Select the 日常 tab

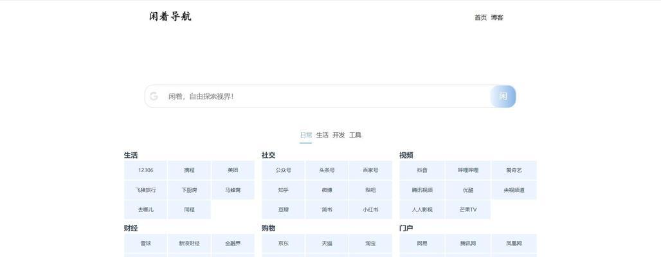click(306, 135)
